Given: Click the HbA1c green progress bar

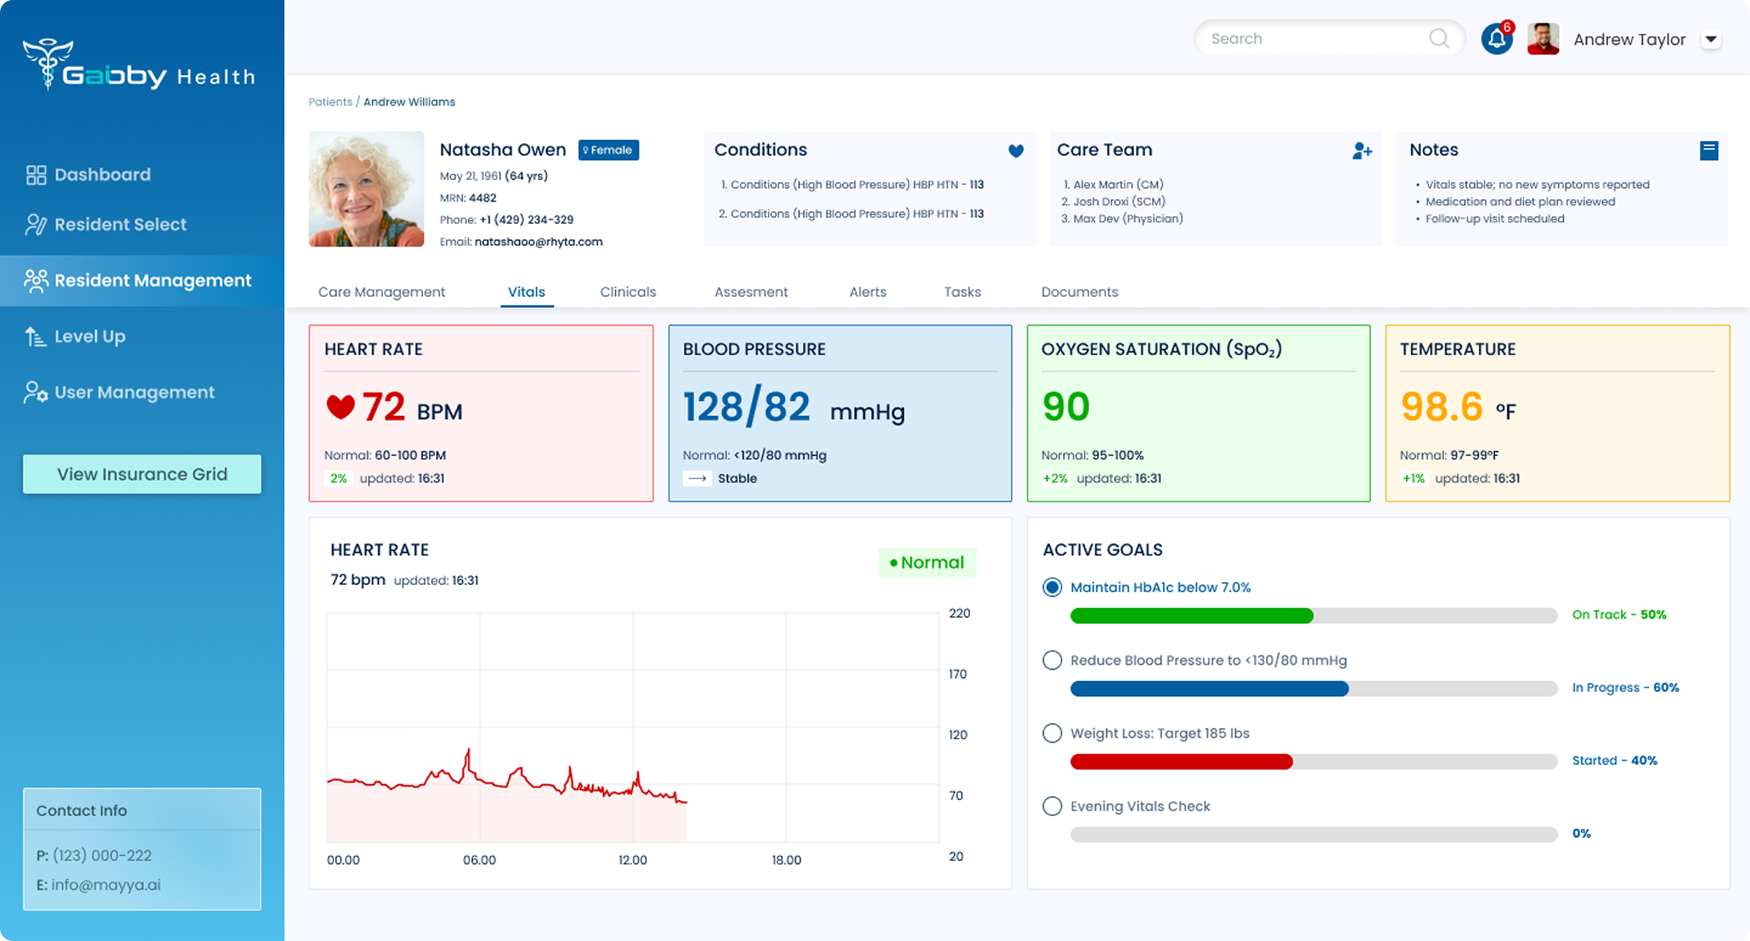Looking at the screenshot, I should (x=1192, y=615).
